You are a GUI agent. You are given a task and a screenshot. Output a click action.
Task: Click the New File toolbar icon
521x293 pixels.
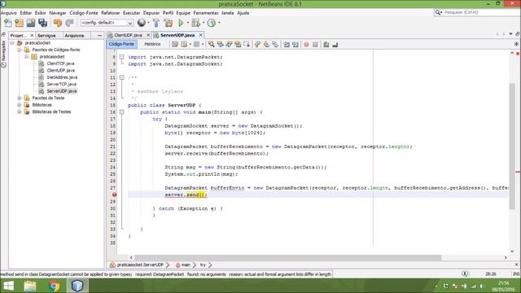(8, 23)
